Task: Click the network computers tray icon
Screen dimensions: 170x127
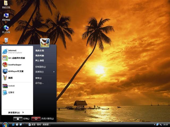Action: click(158, 125)
